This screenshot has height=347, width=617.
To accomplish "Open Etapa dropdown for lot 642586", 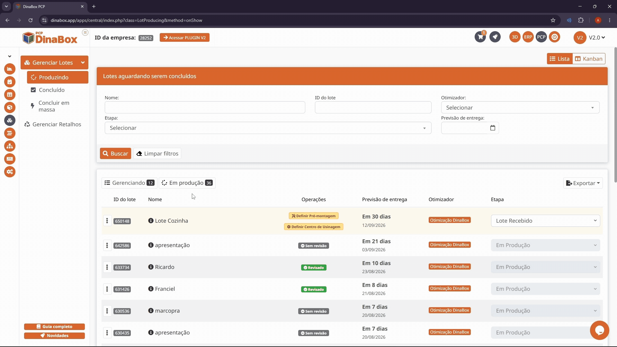I will pos(545,245).
